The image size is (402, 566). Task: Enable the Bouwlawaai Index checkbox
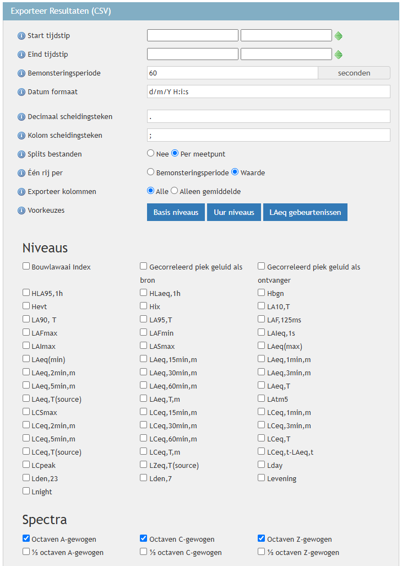(x=26, y=266)
